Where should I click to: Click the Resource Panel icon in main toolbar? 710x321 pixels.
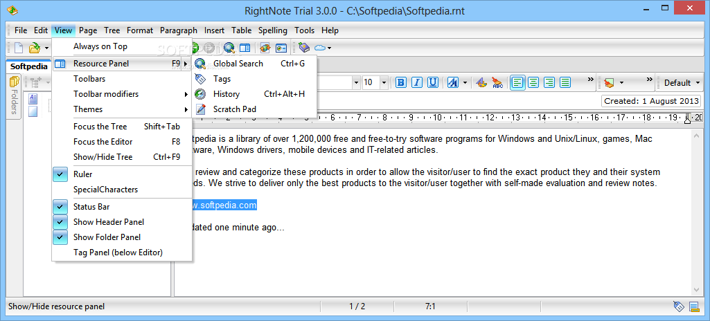click(245, 48)
